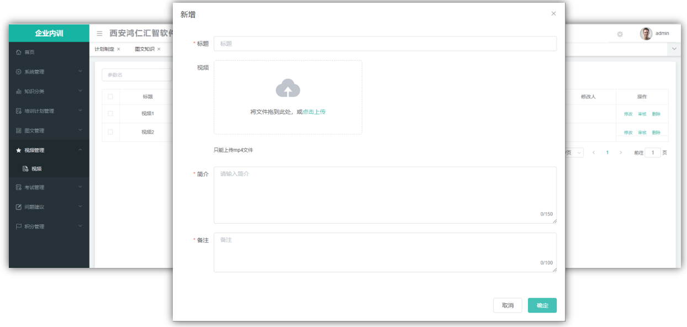Expand the 系统管理 menu chevron

80,71
